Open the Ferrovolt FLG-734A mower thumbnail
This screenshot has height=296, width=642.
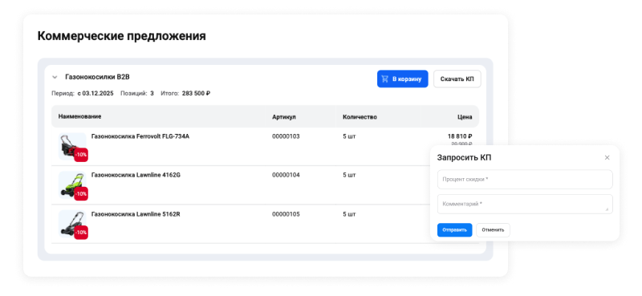pyautogui.click(x=72, y=146)
